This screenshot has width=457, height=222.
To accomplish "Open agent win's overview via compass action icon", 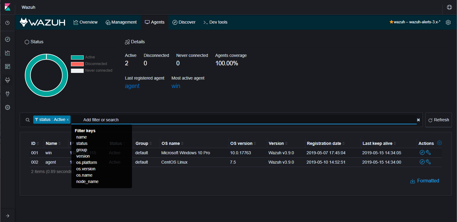I will point(422,152).
